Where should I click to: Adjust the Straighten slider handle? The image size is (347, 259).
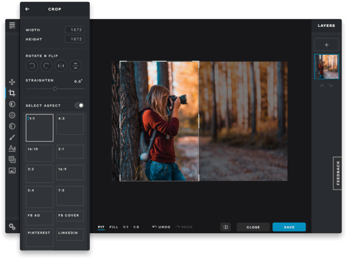pyautogui.click(x=55, y=89)
